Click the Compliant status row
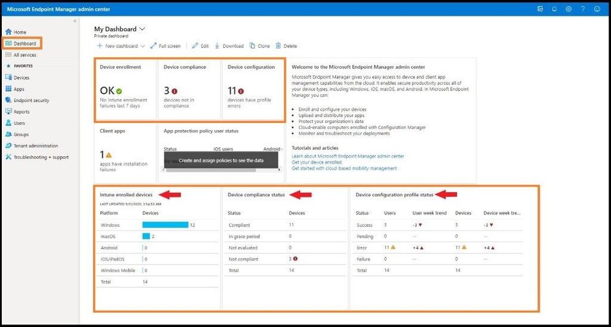Viewport: 611px width, 327px height. click(x=286, y=225)
